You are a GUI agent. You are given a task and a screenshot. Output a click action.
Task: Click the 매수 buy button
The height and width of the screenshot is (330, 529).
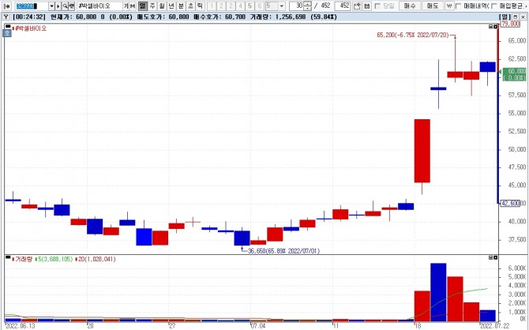(x=410, y=6)
